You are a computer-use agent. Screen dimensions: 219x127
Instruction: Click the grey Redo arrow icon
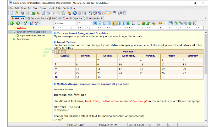79,13
